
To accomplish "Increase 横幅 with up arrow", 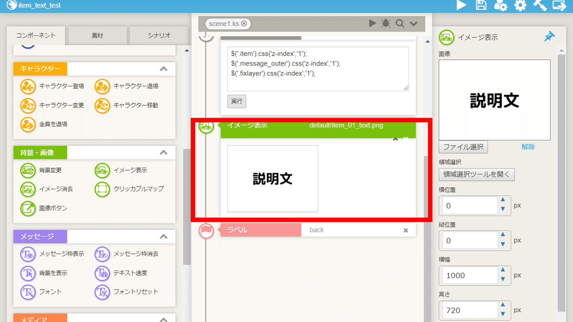I will (x=502, y=270).
